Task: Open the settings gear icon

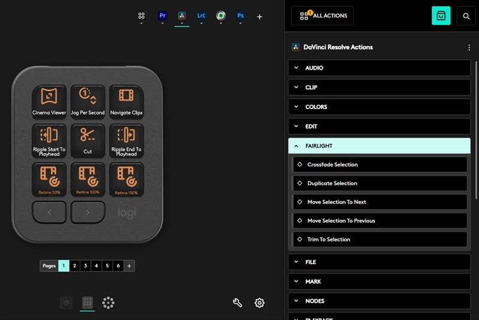Action: pyautogui.click(x=259, y=303)
